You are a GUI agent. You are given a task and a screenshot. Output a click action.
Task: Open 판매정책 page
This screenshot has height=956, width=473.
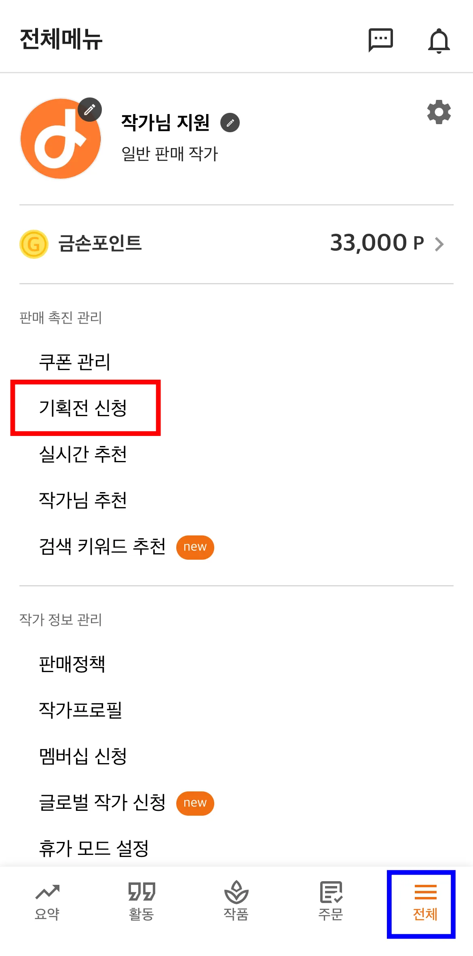tap(72, 664)
